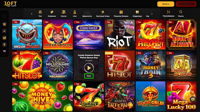Open the gift bonuses sidebar icon

5,24
